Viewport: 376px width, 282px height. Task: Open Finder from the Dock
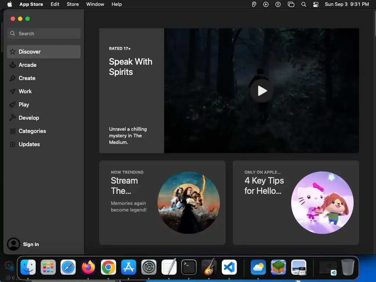coord(28,267)
